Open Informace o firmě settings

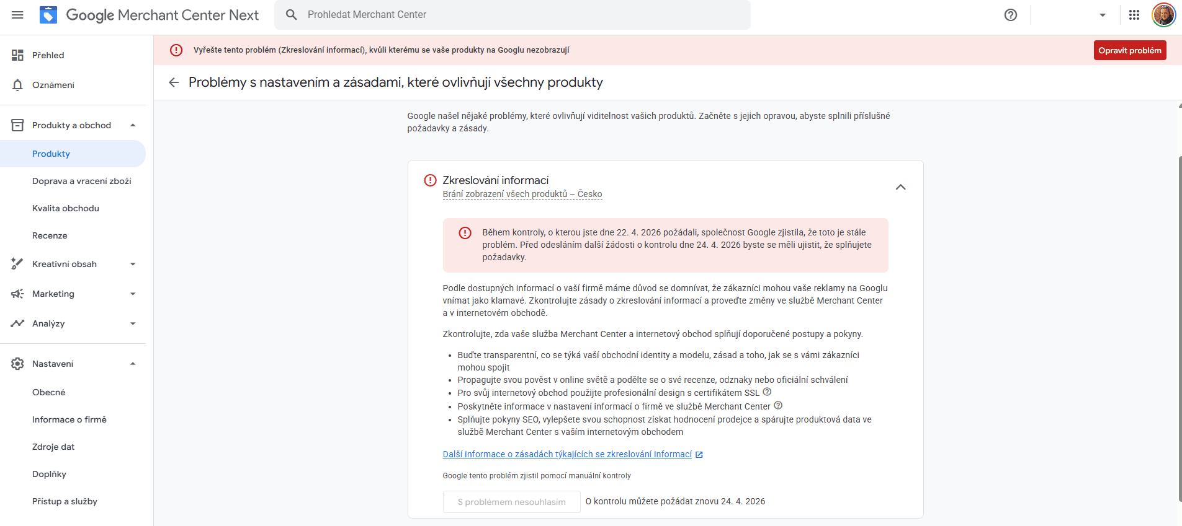69,419
